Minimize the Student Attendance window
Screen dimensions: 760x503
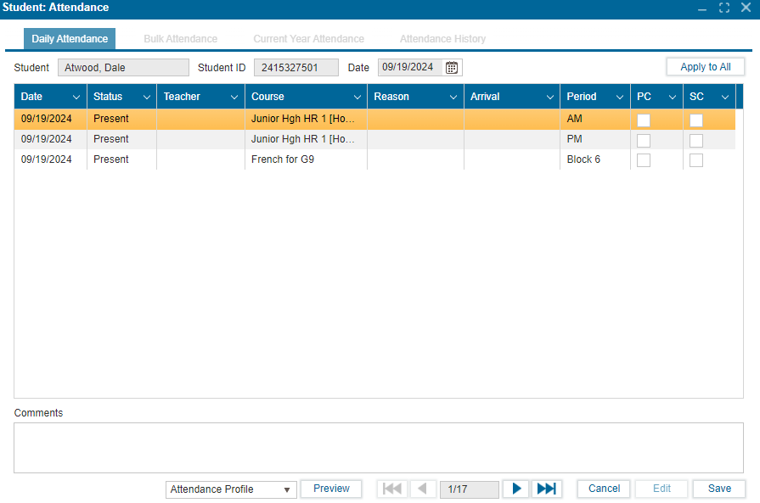[702, 8]
